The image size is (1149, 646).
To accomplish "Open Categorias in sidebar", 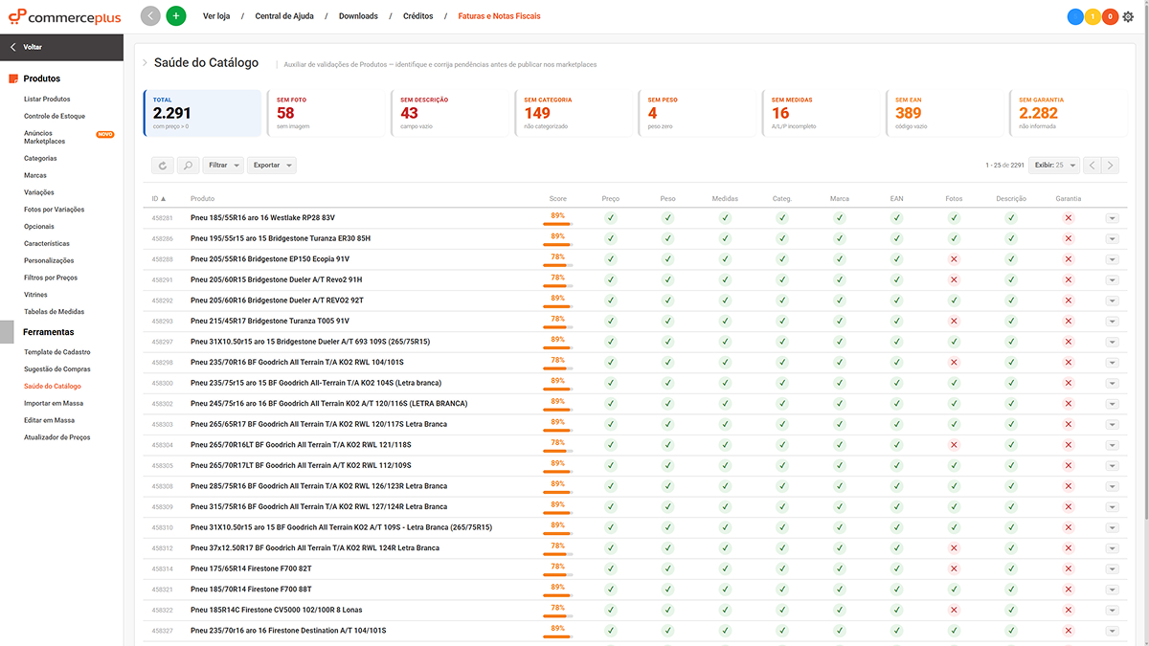I will [40, 159].
